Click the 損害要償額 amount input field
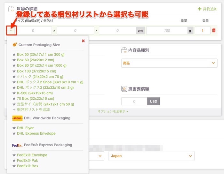The width and height of the screenshot is (224, 174). 134,102
